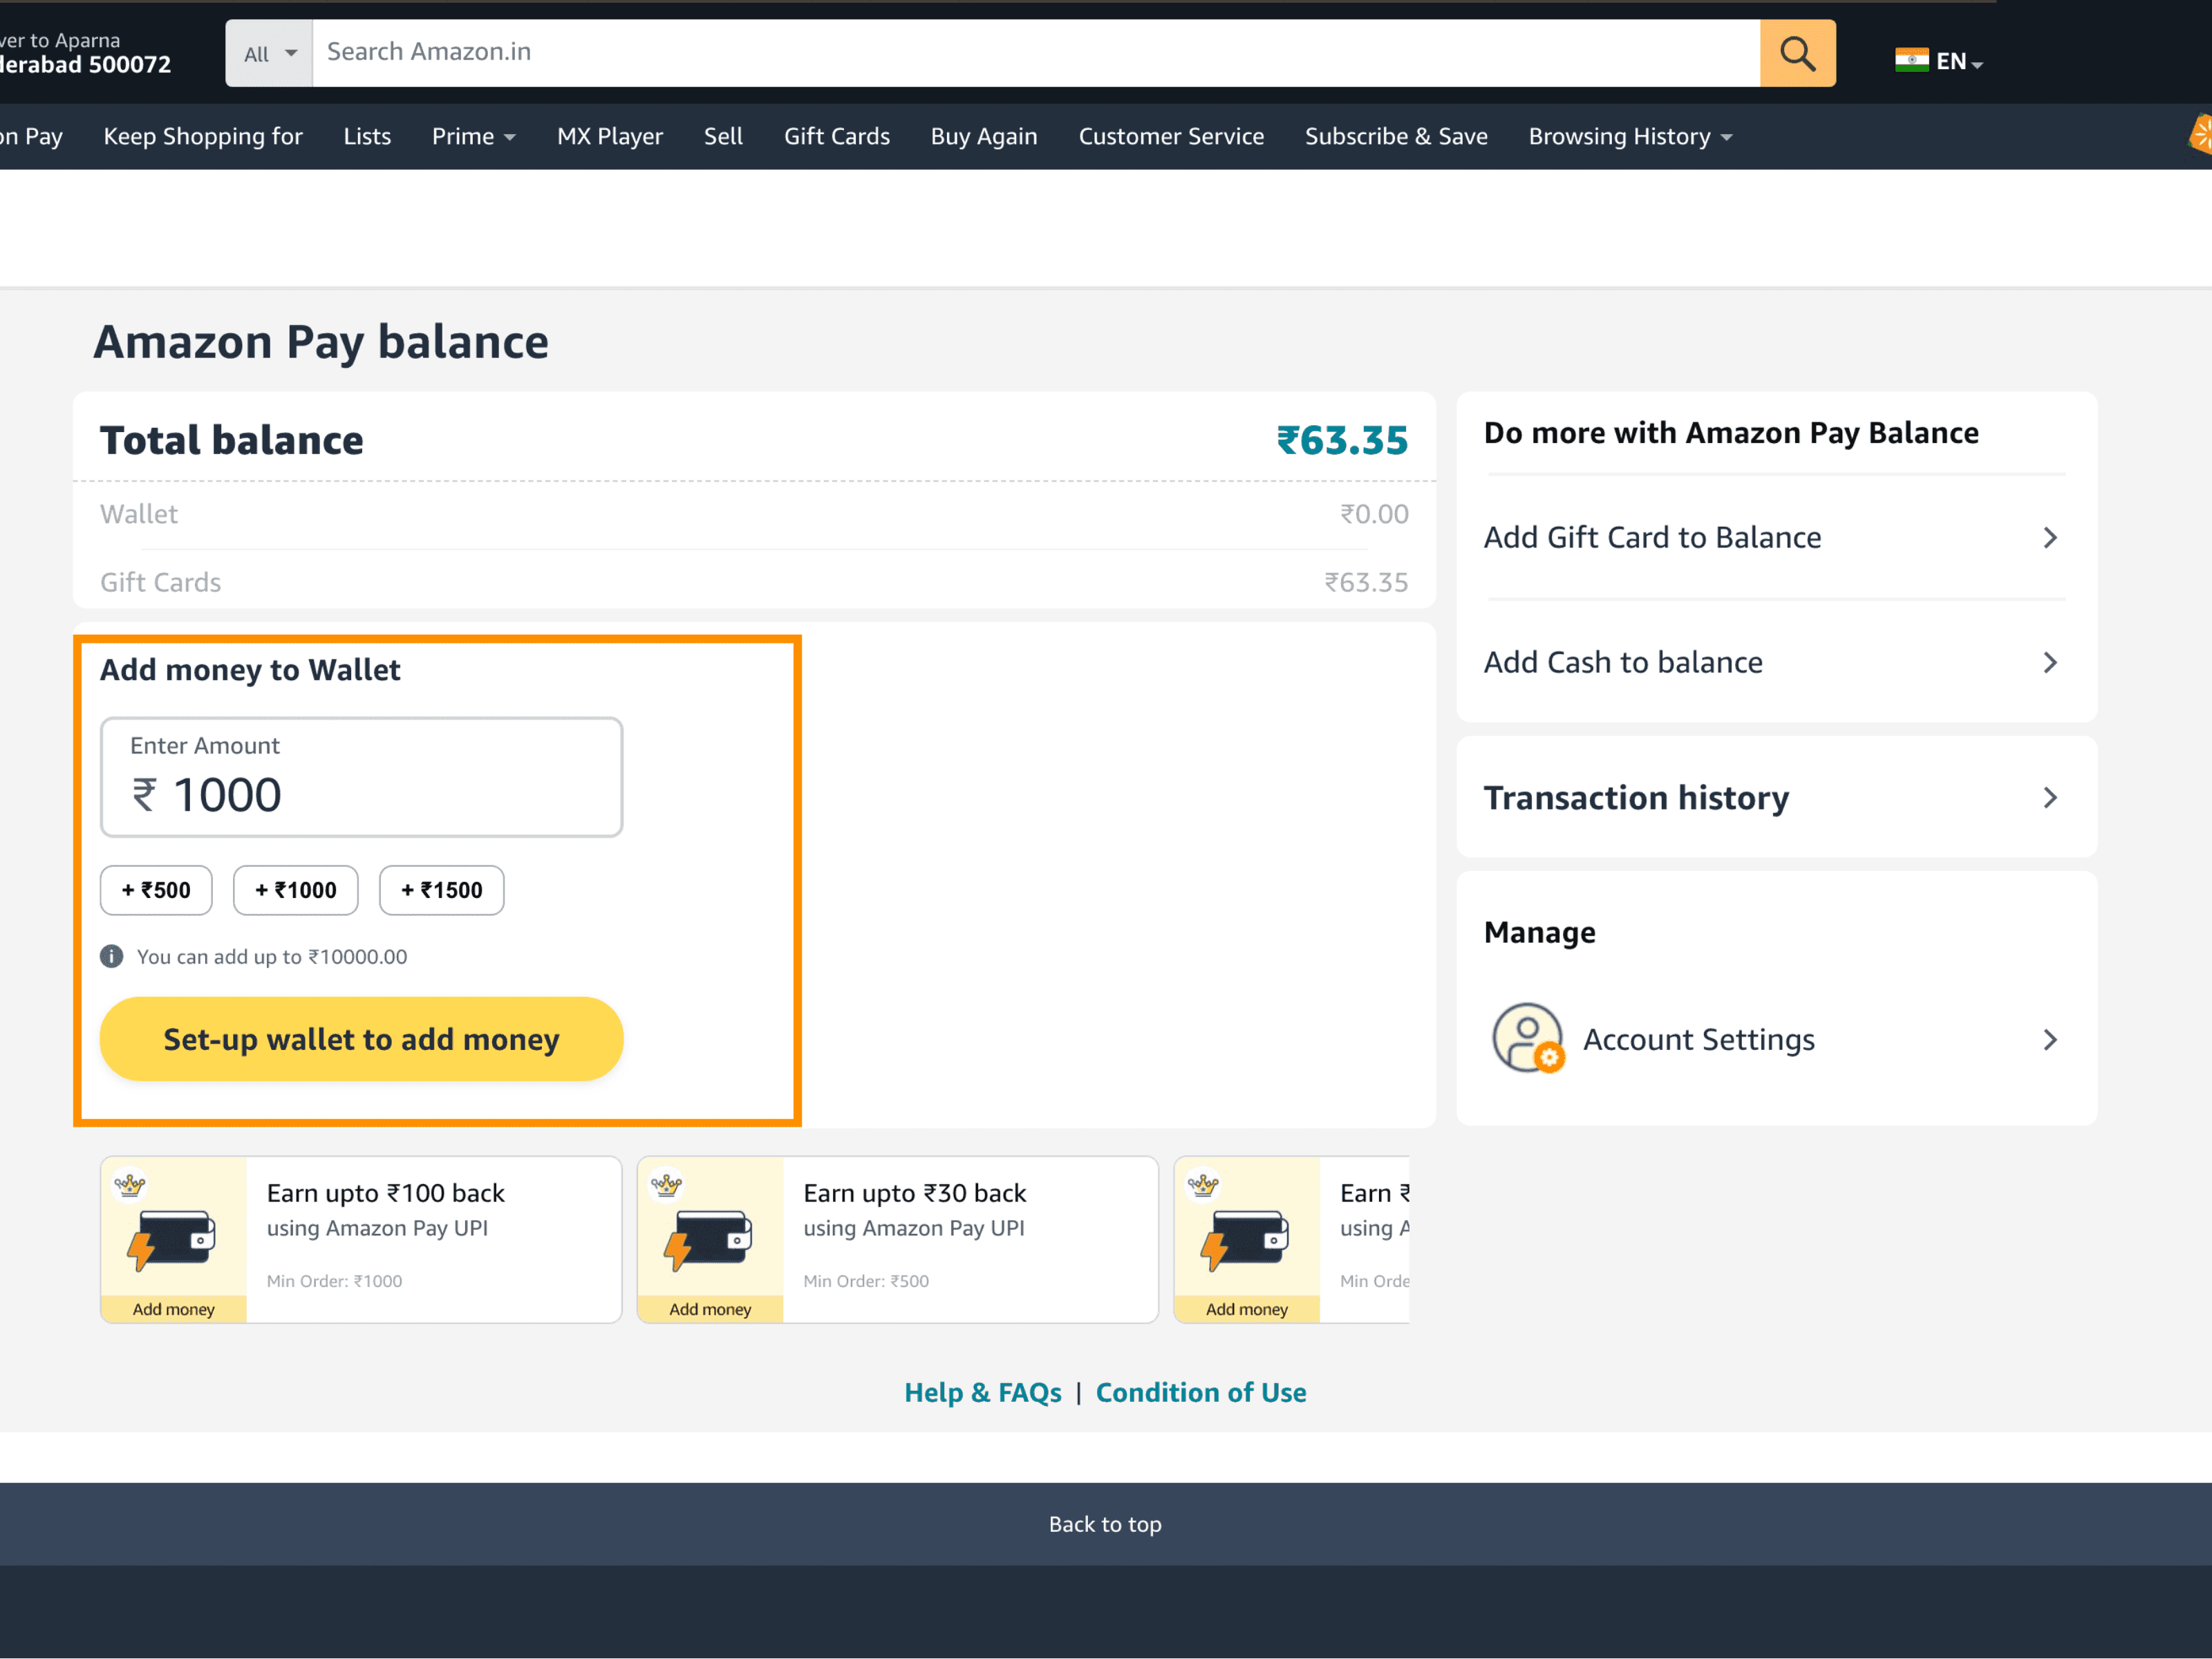Click Add money label on ₹30 card

710,1309
